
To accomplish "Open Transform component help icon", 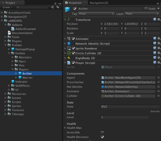I will click(154, 20).
